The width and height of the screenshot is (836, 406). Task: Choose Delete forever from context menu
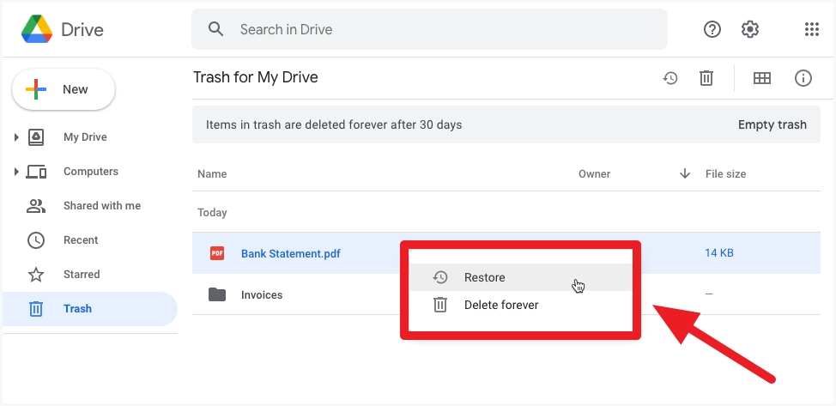point(500,305)
